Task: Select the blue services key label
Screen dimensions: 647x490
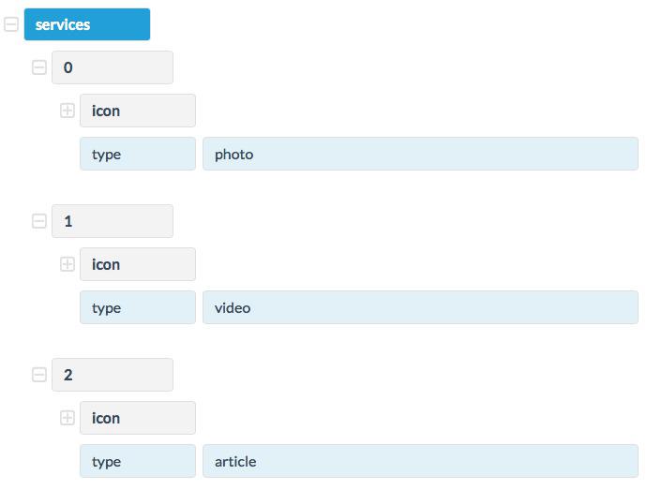Action: pos(86,25)
